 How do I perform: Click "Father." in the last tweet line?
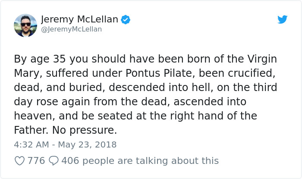[x=31, y=130]
